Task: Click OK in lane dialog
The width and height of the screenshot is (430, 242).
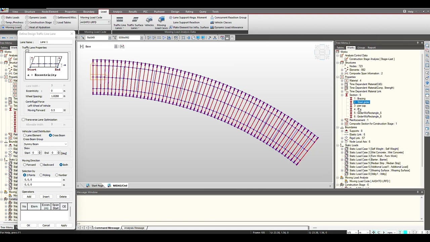Action: pos(28,226)
